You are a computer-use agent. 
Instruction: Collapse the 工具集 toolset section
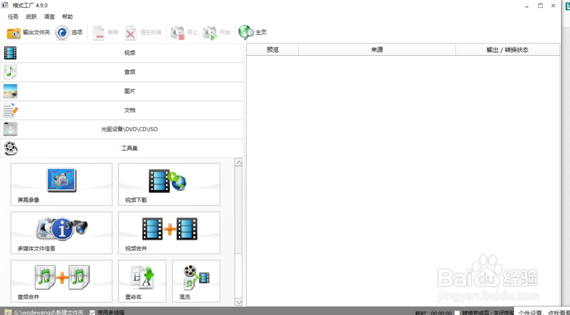coord(122,148)
